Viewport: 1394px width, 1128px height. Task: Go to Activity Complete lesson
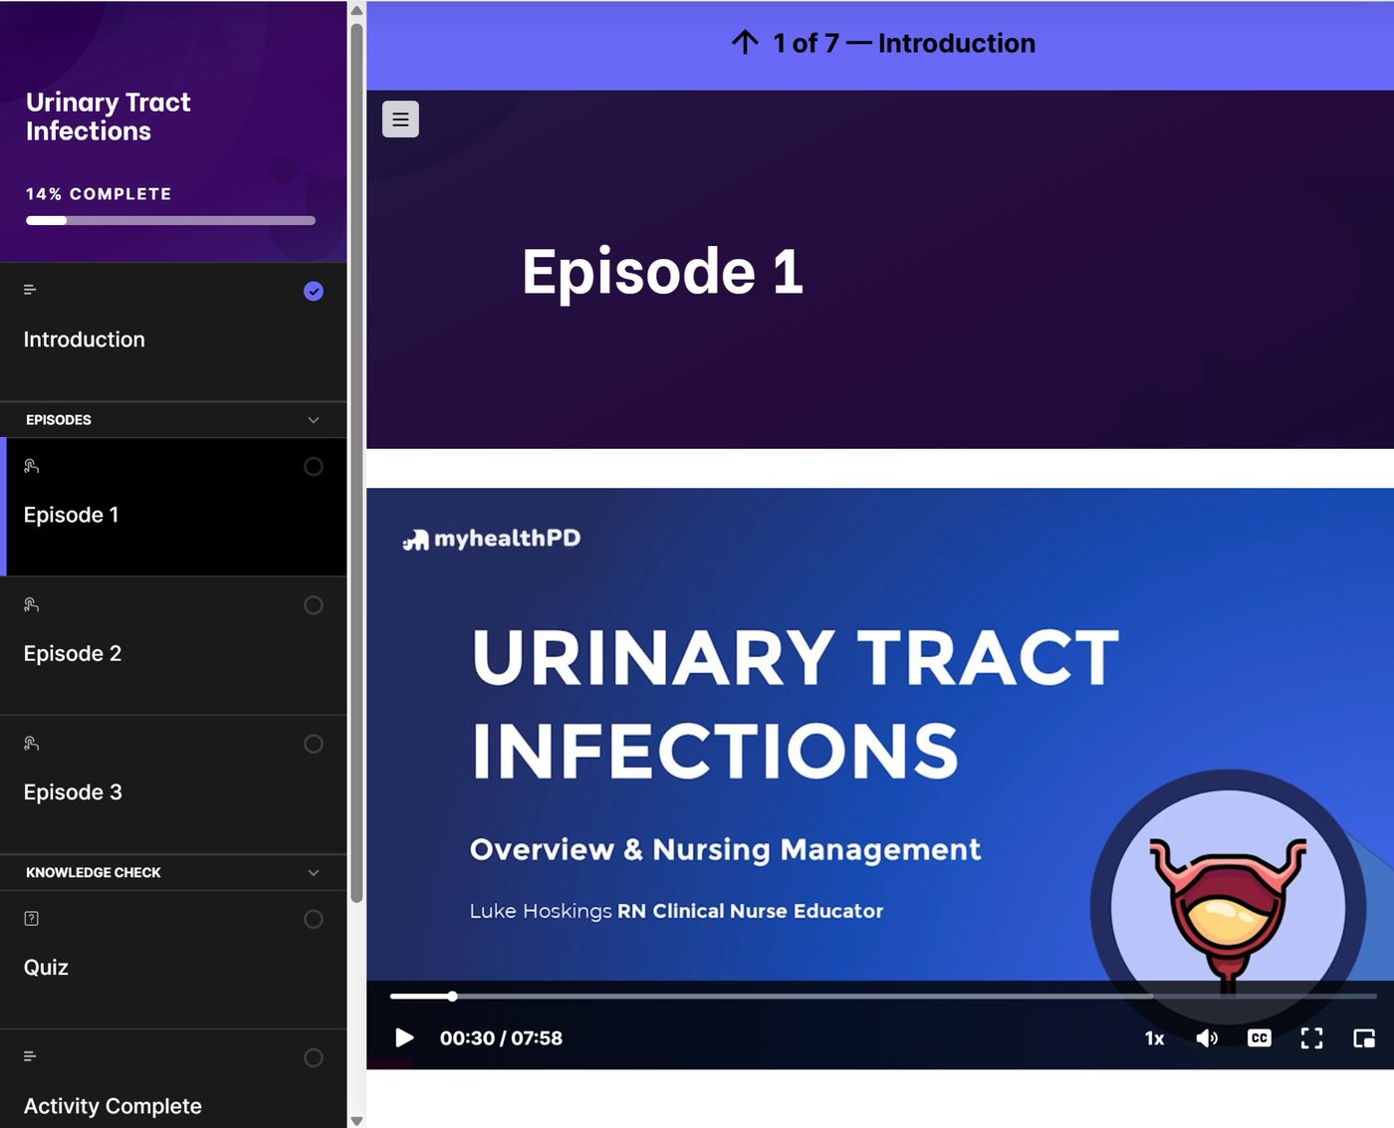[173, 1079]
